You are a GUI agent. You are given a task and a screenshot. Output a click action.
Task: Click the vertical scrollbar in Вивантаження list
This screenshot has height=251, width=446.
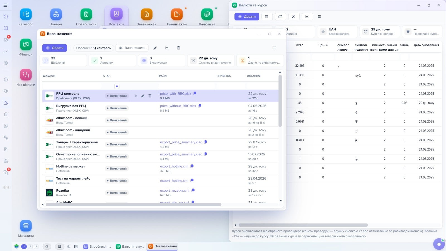280,100
